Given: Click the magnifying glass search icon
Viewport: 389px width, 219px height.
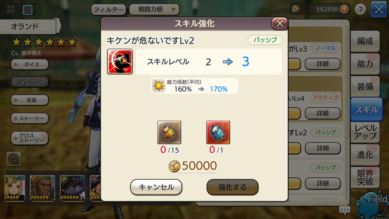Looking at the screenshot, I should 14,159.
